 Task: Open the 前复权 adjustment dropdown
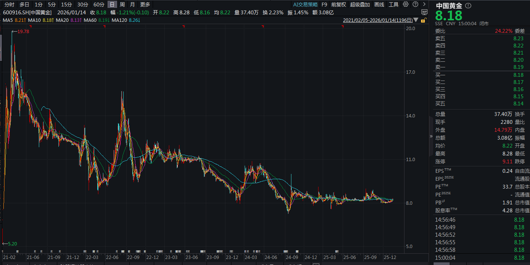coord(339,5)
